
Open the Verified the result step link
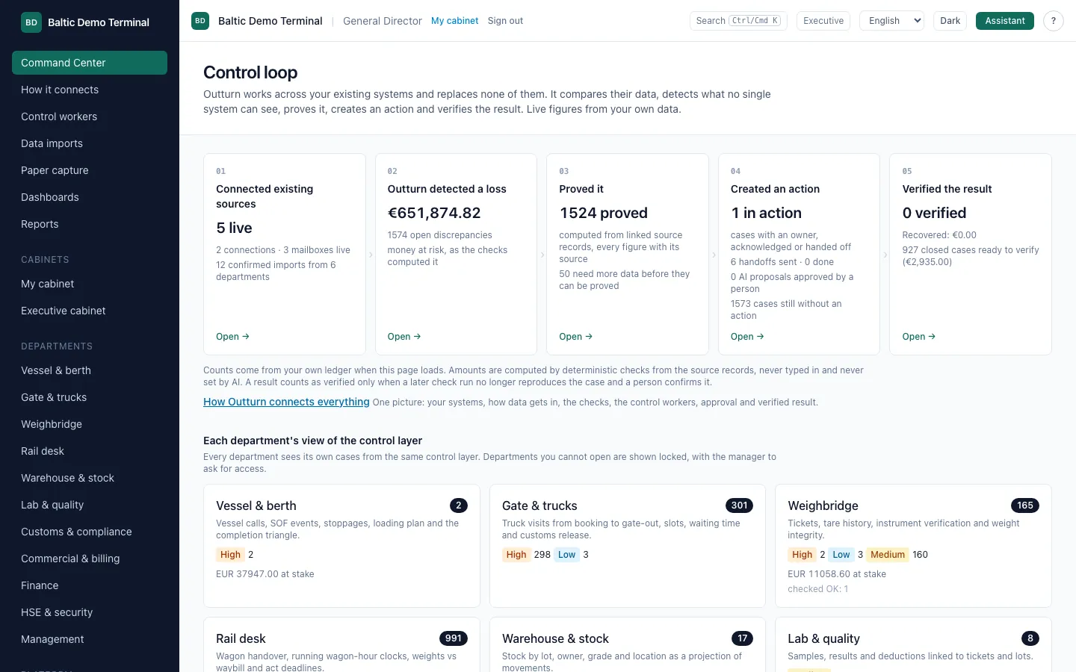tap(919, 337)
